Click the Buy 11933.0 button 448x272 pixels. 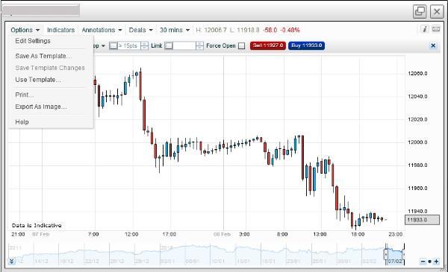point(307,45)
